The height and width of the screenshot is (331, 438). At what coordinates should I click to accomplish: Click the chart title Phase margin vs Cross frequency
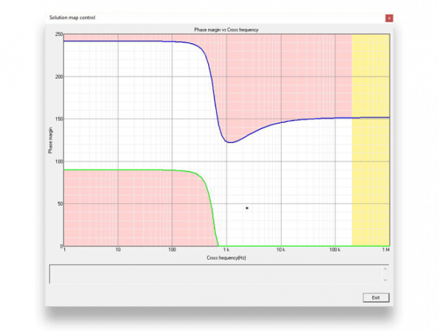(x=226, y=29)
